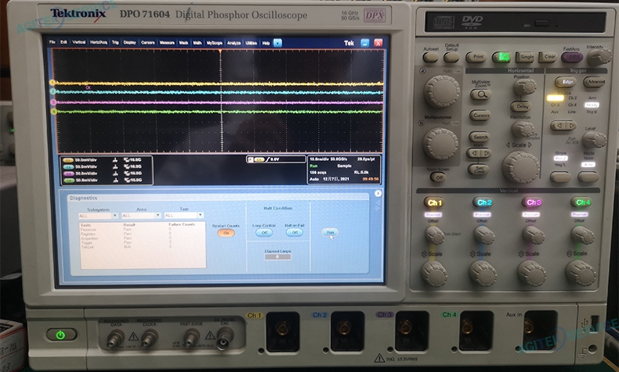Open the Vertical menu
This screenshot has height=372, width=619.
click(x=79, y=42)
